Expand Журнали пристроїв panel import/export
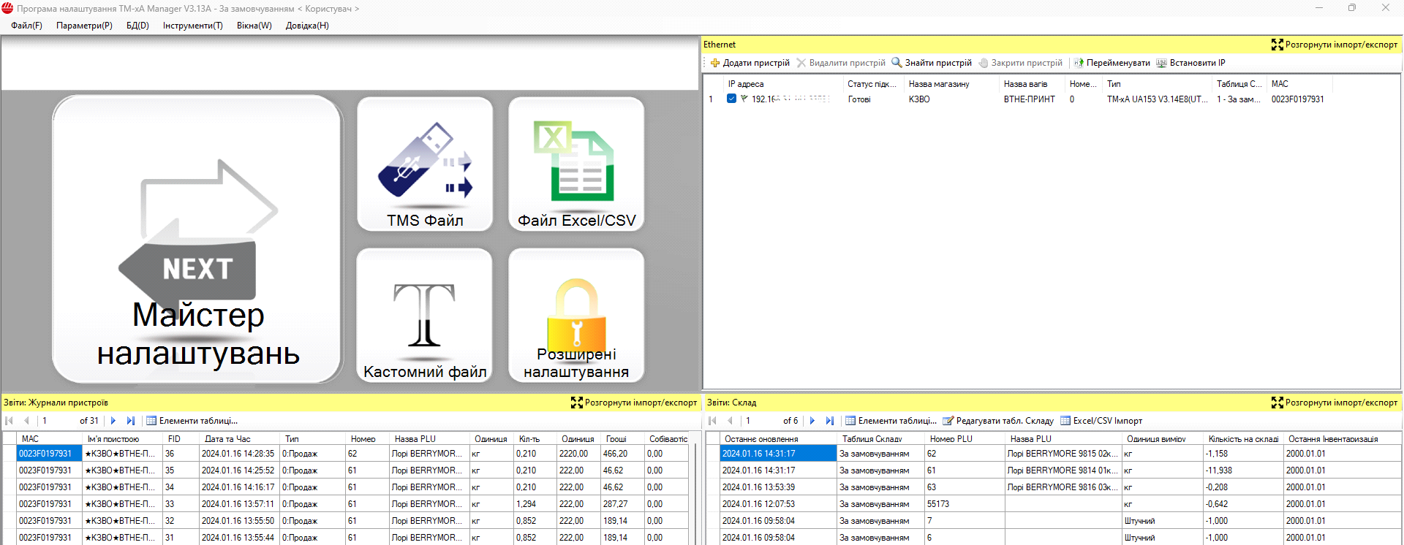This screenshot has width=1404, height=545. click(634, 403)
